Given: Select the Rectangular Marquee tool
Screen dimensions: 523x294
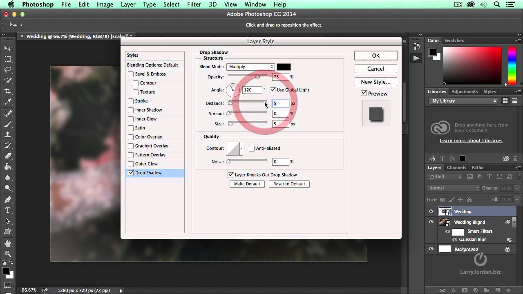Looking at the screenshot, I should point(8,59).
